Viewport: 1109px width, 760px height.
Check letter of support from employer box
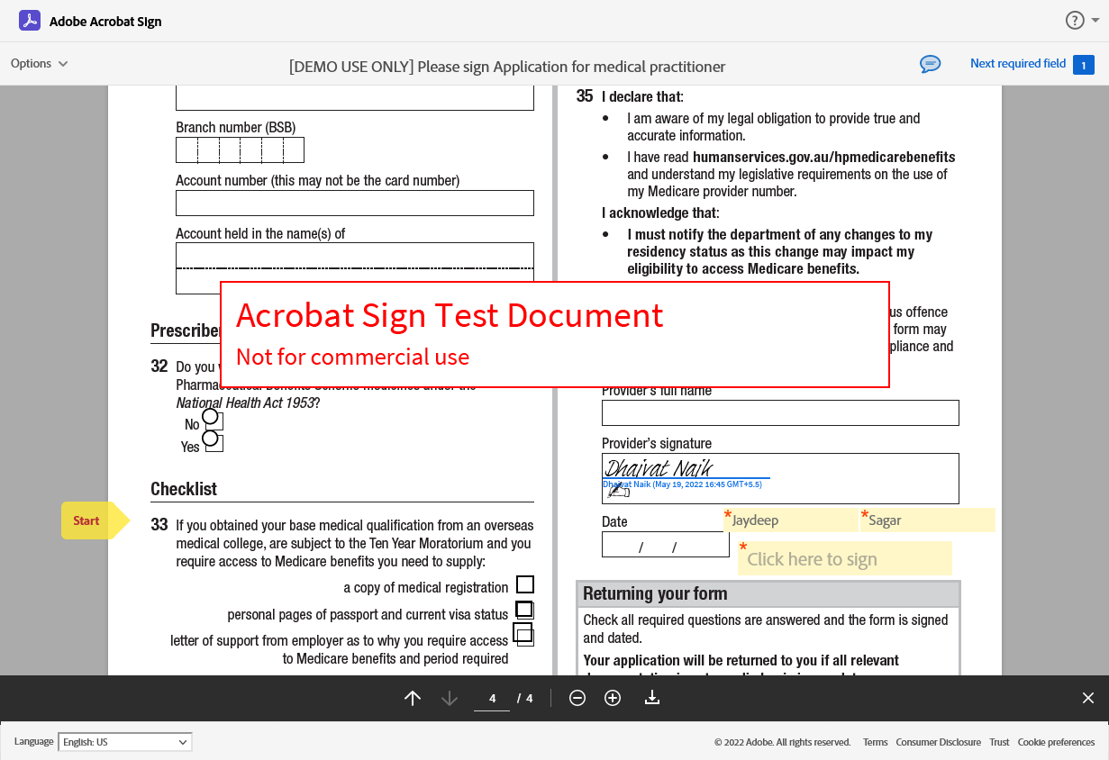coord(523,632)
